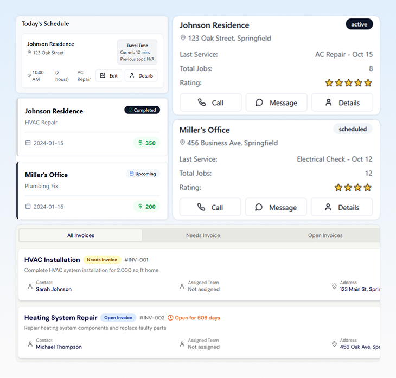Click the Completed status badge on Johnson Residence
The height and width of the screenshot is (378, 396).
[142, 110]
